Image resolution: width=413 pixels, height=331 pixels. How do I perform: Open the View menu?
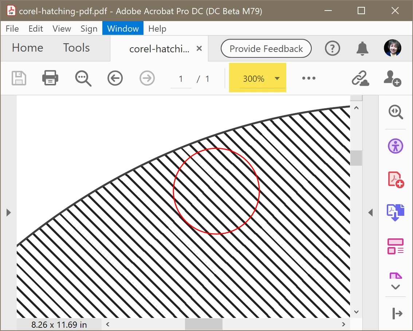pyautogui.click(x=62, y=28)
